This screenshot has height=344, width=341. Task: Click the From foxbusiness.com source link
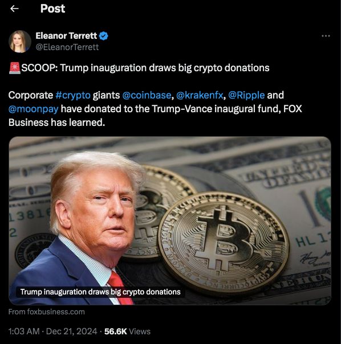tap(47, 312)
